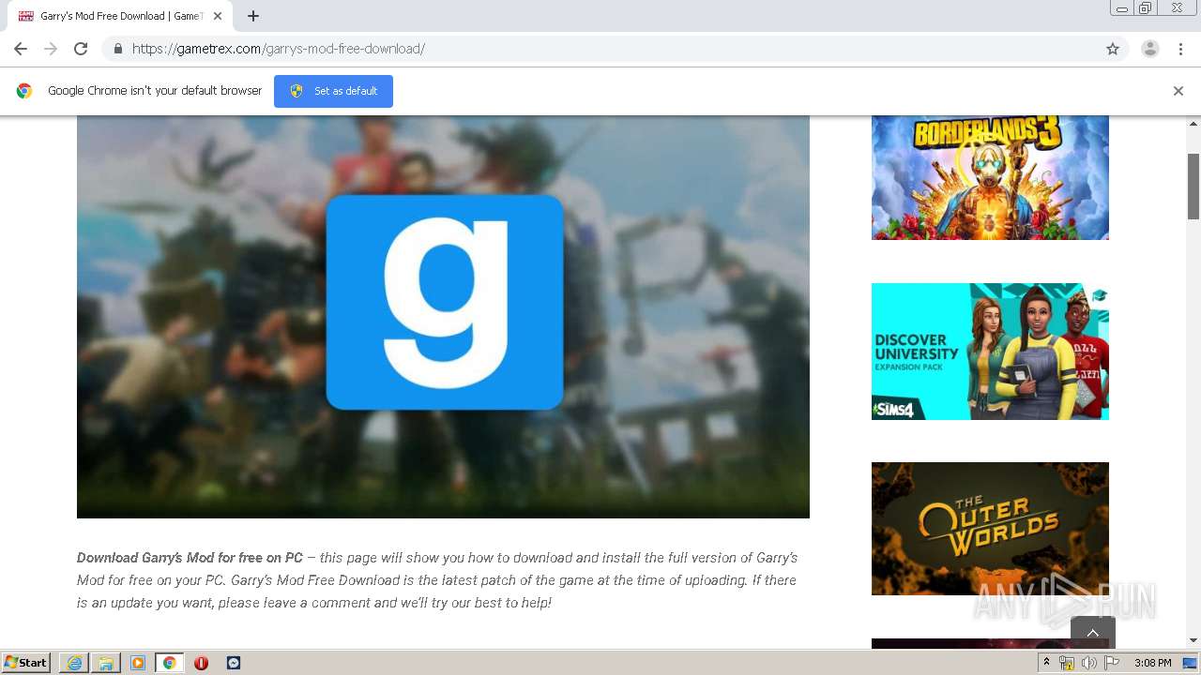Open the volume speaker tray icon
The width and height of the screenshot is (1201, 675).
click(x=1088, y=663)
